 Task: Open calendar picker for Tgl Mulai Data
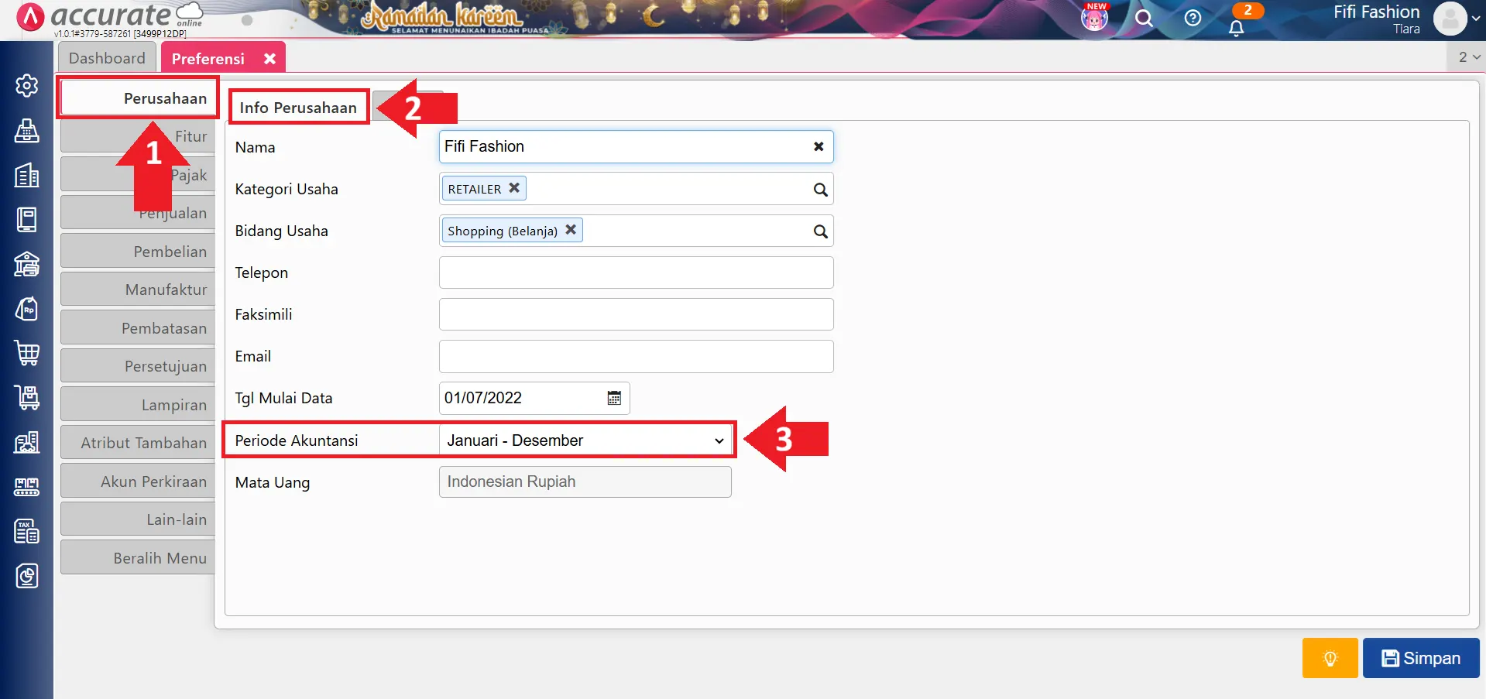pos(614,398)
